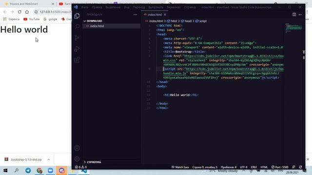Toggle Watch Sass in status bar
Screen dimensions: 312x175
click(x=180, y=167)
